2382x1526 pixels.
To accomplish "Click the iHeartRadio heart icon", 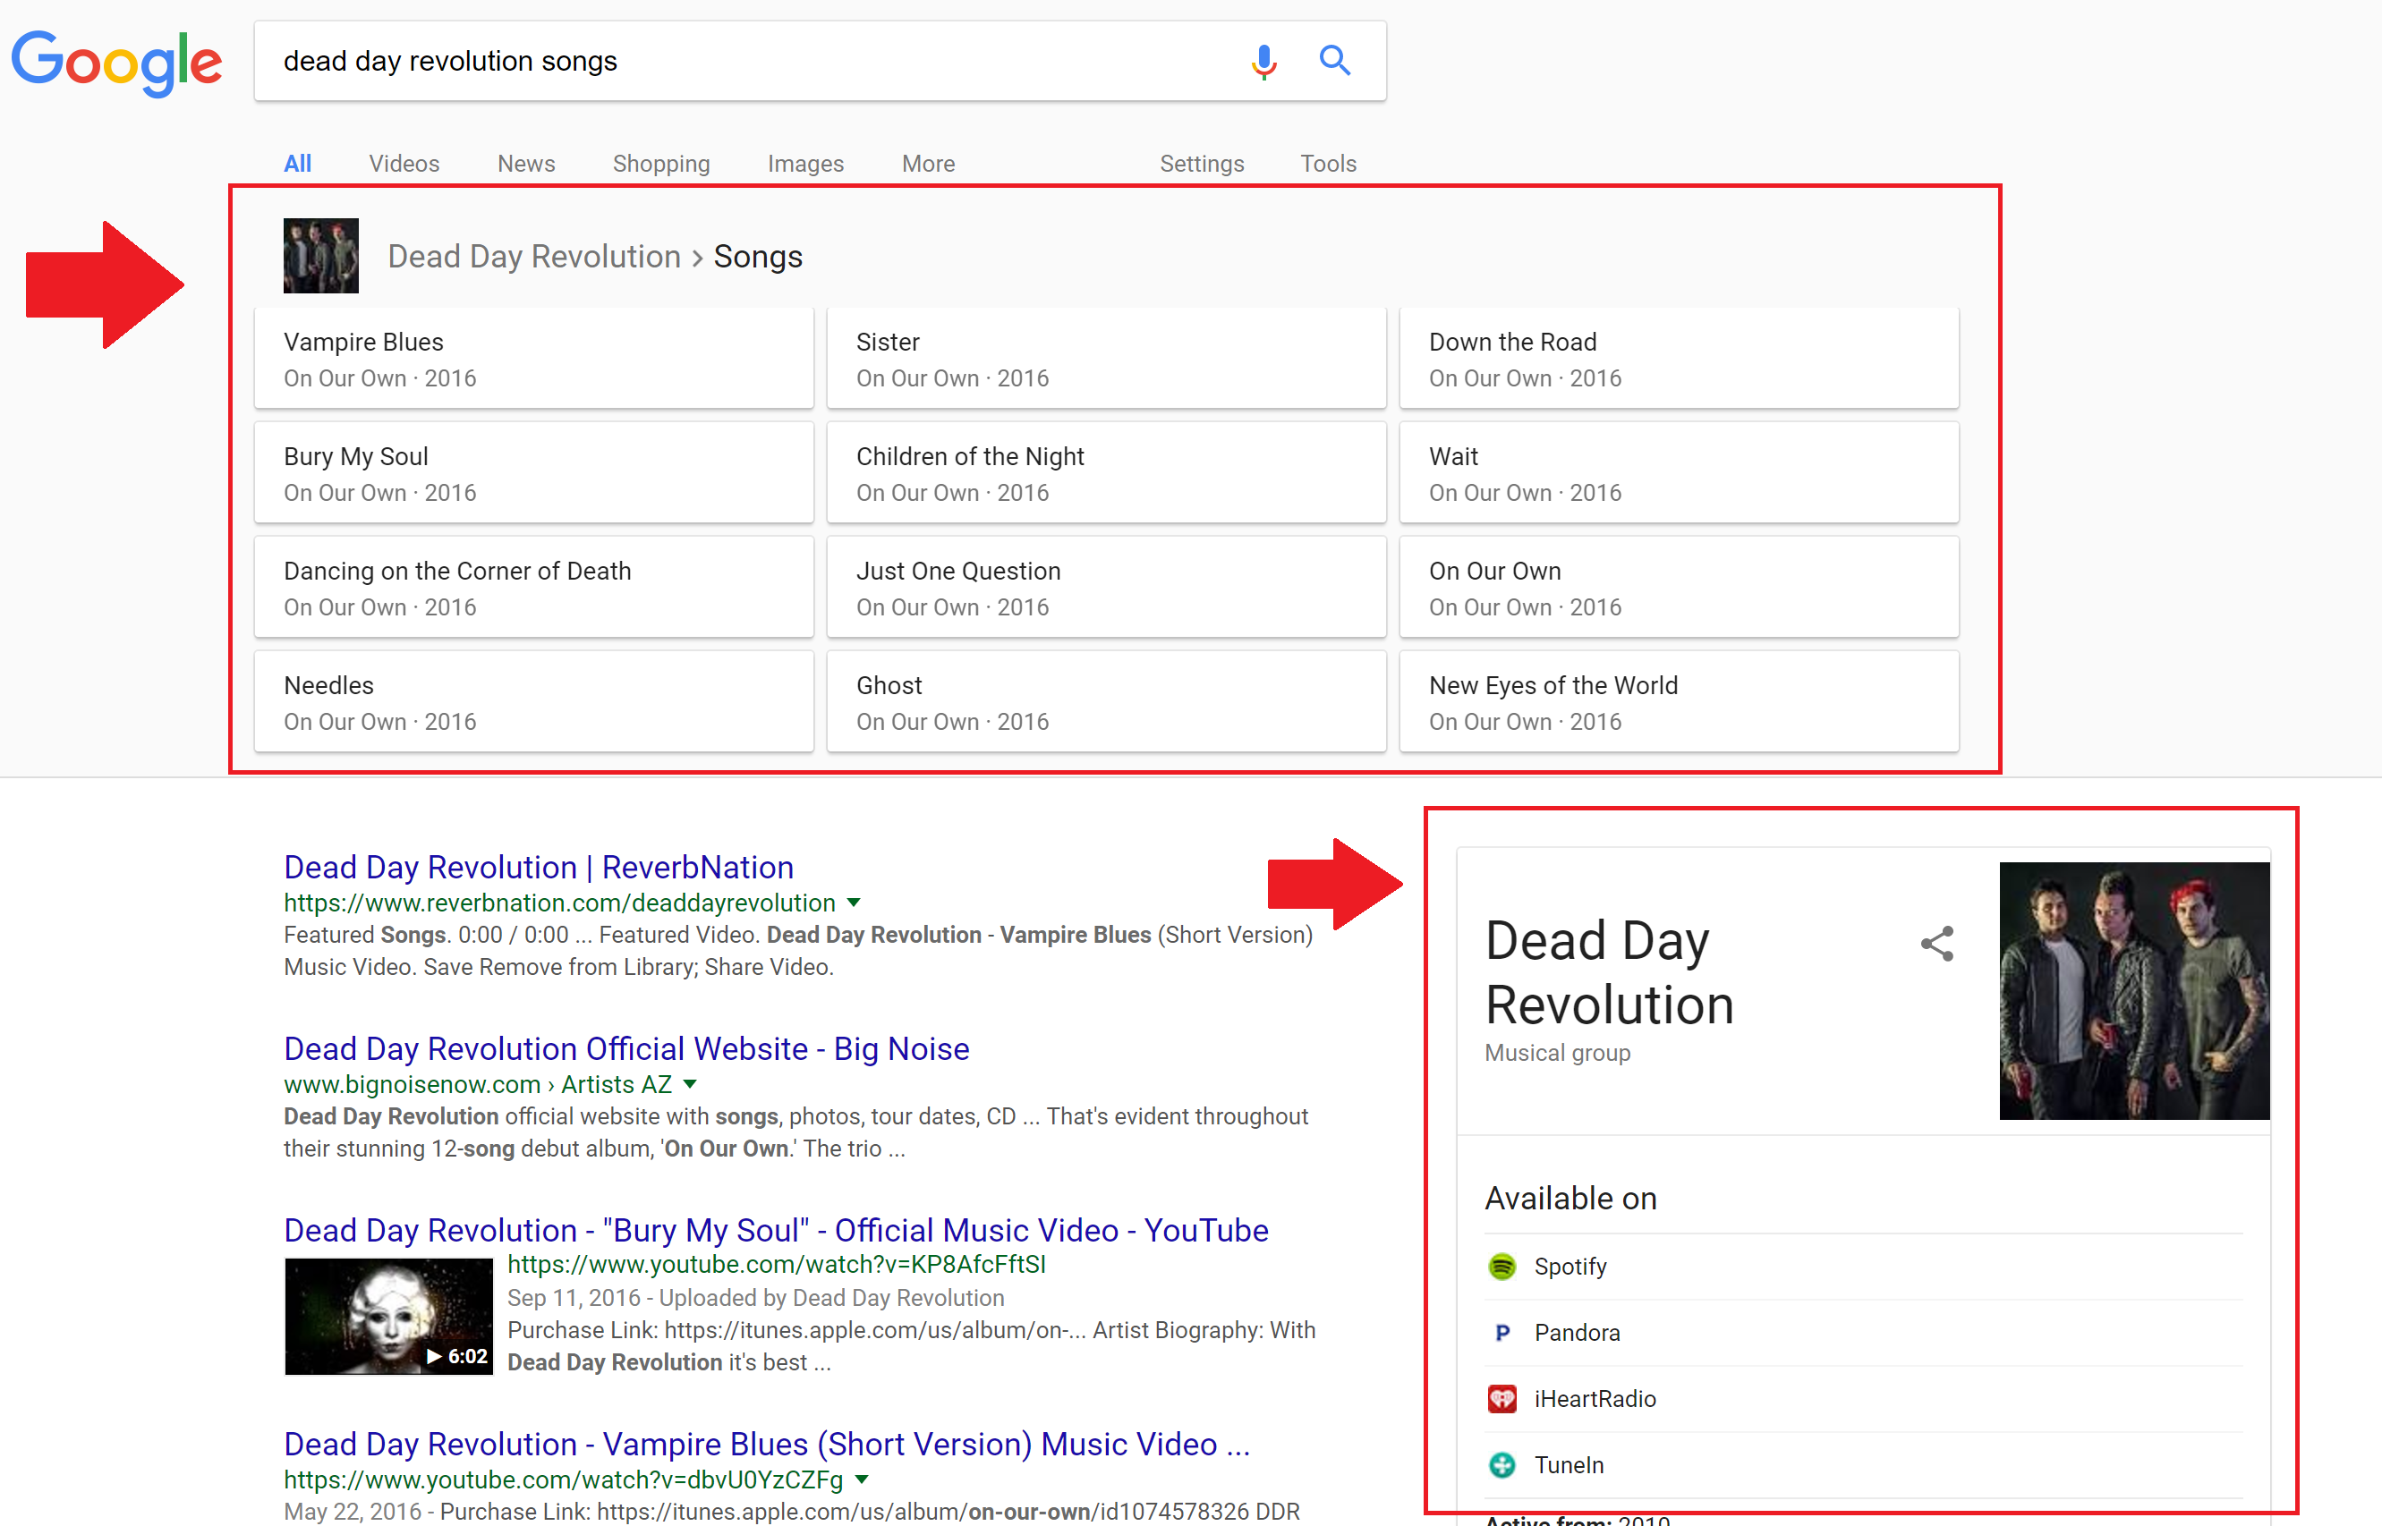I will (x=1502, y=1399).
